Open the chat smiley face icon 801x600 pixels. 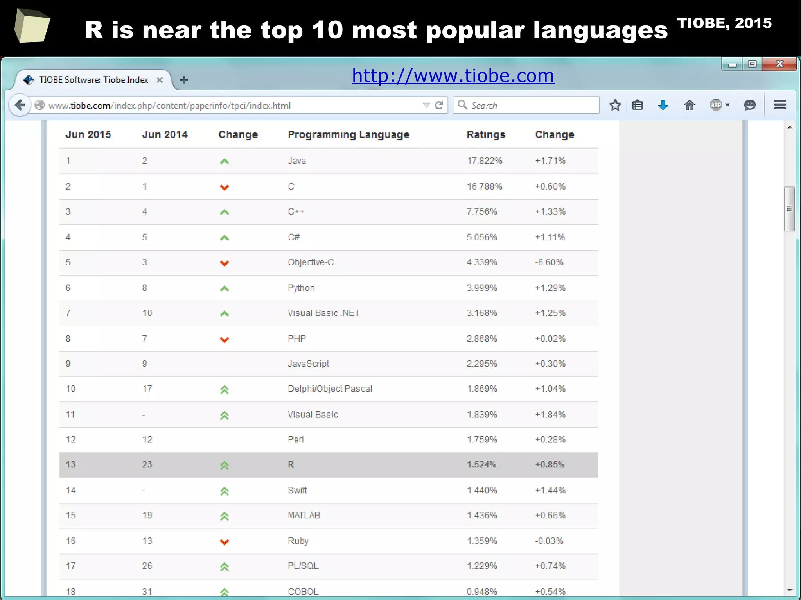pos(749,105)
